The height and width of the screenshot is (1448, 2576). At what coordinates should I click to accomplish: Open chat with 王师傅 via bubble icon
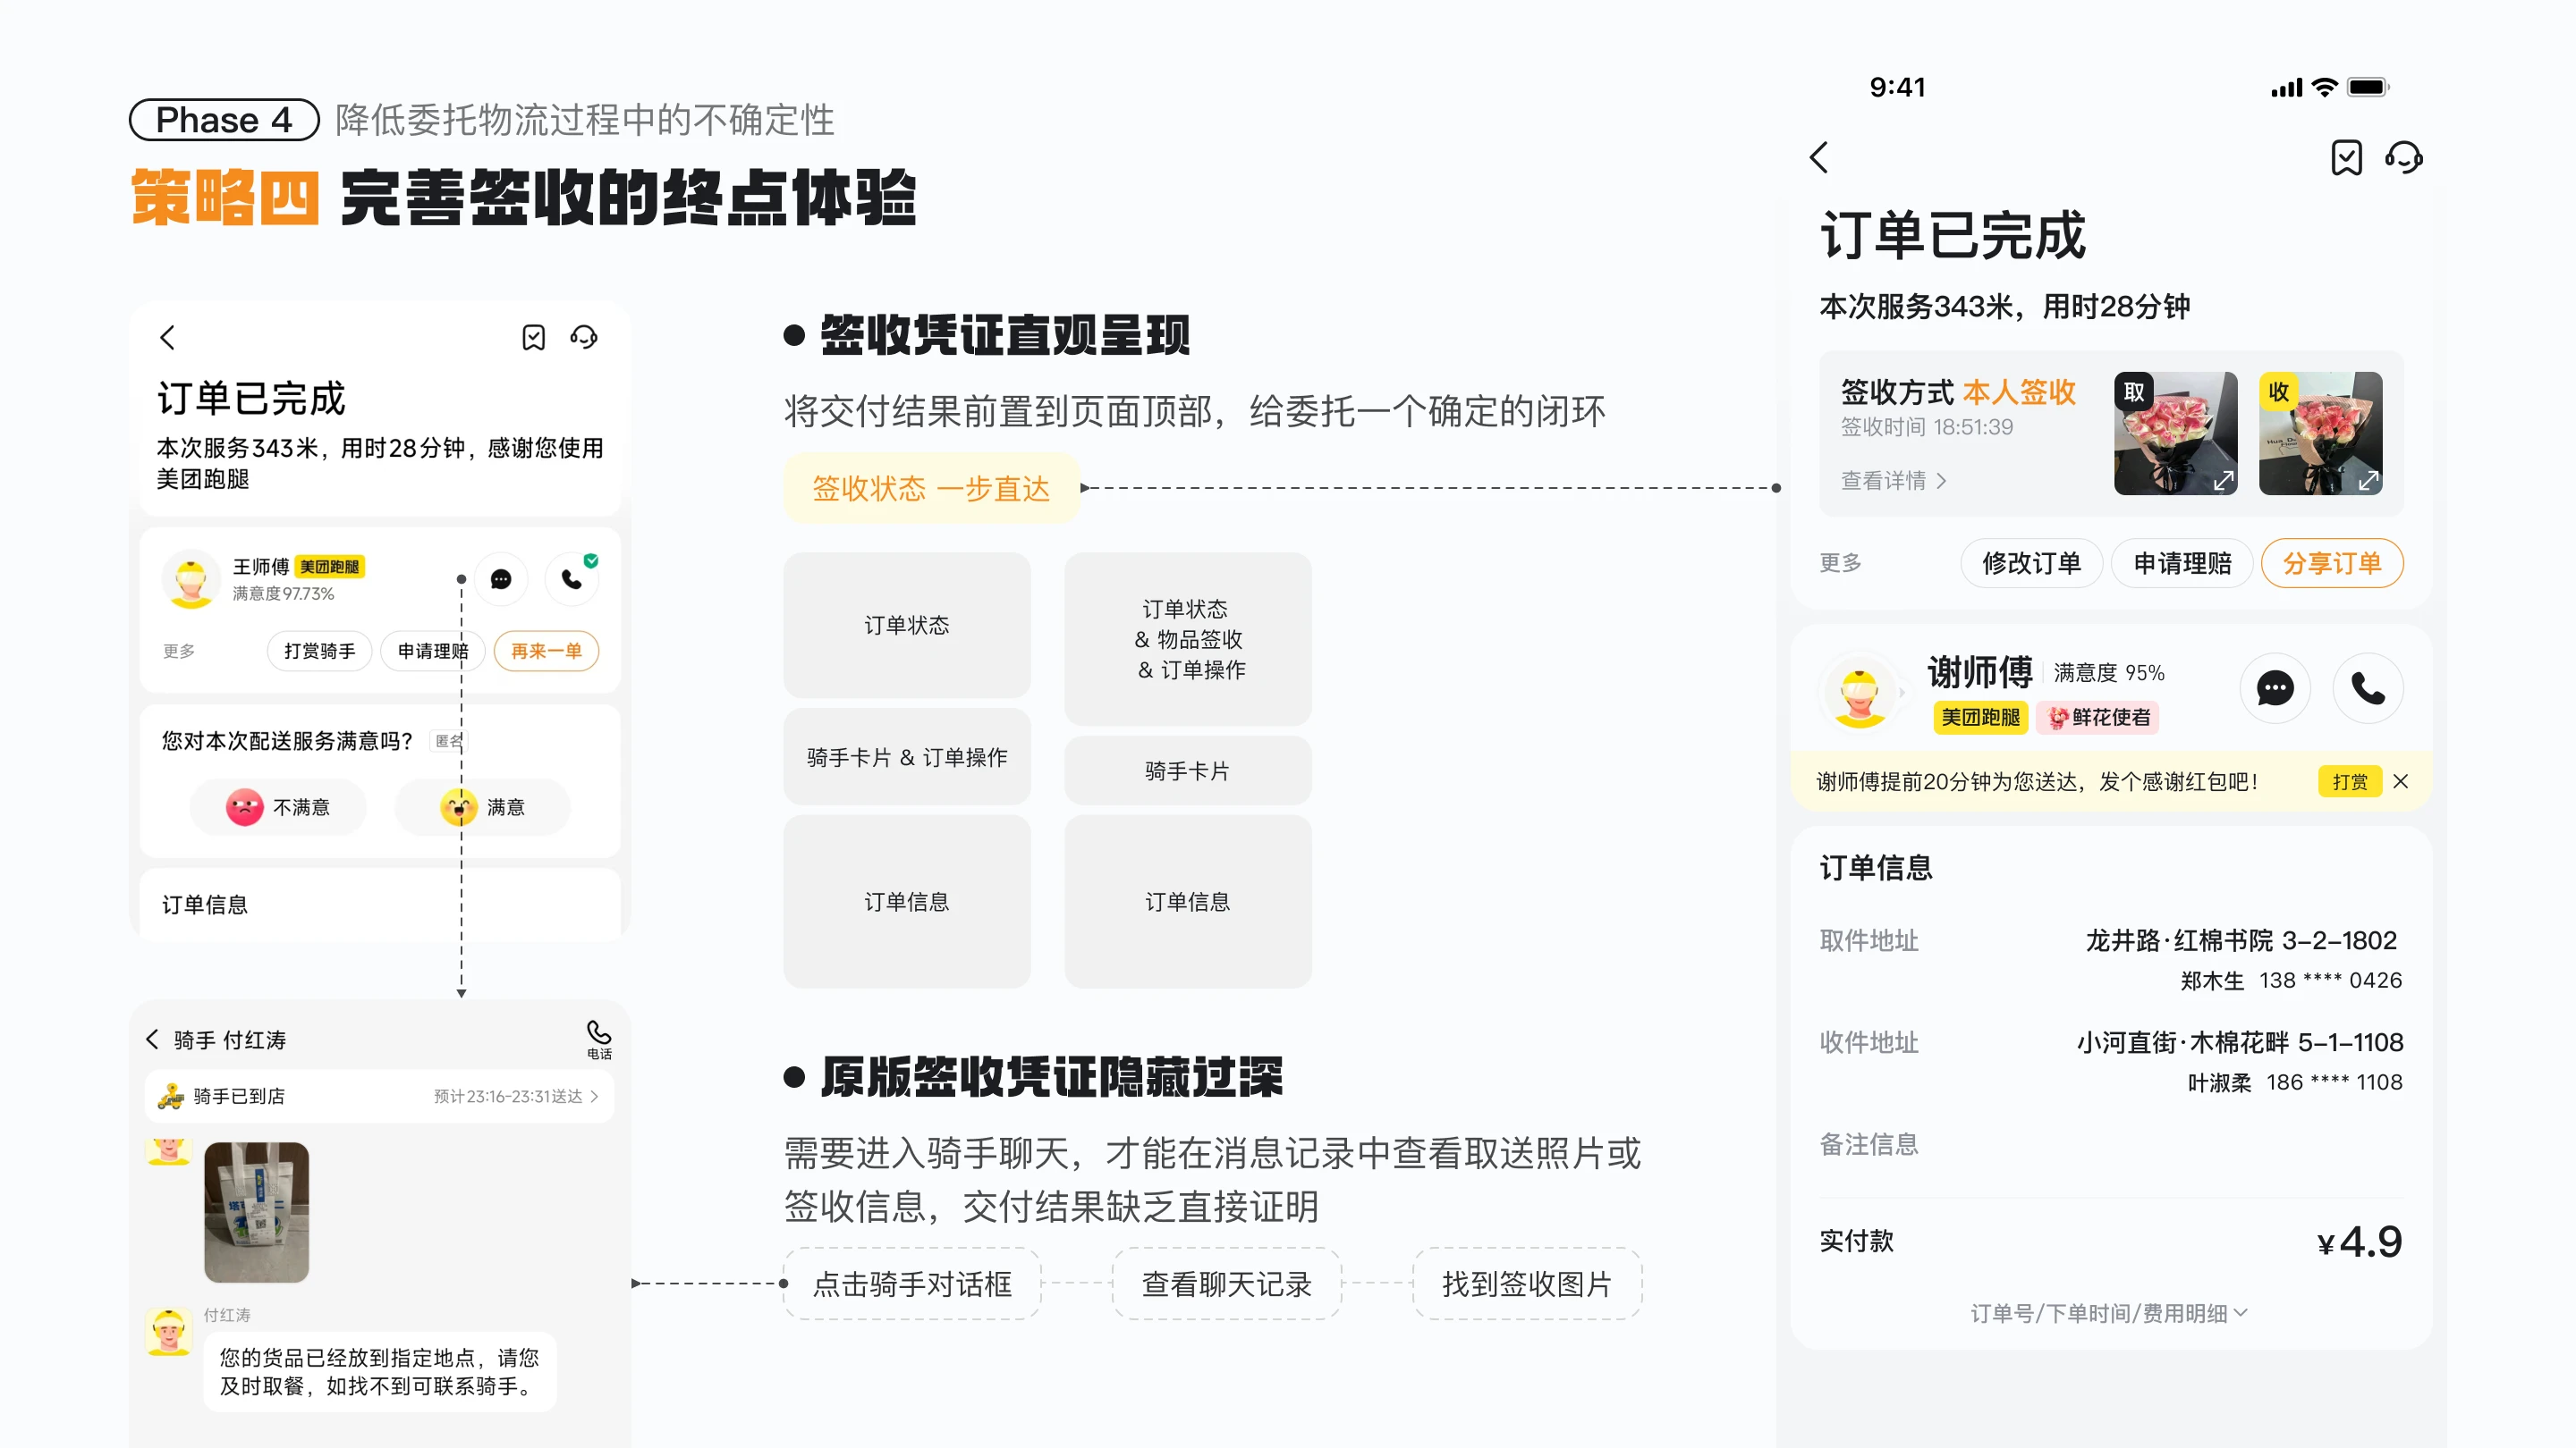tap(501, 578)
